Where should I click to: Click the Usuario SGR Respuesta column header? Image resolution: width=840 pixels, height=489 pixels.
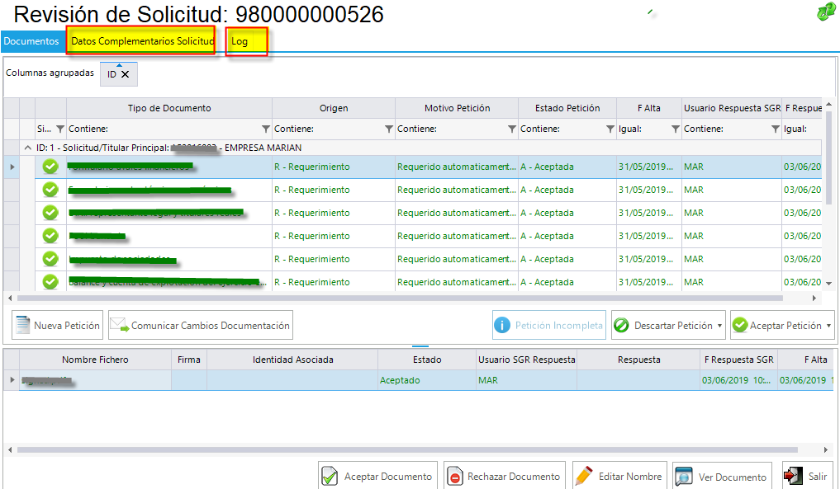[527, 360]
